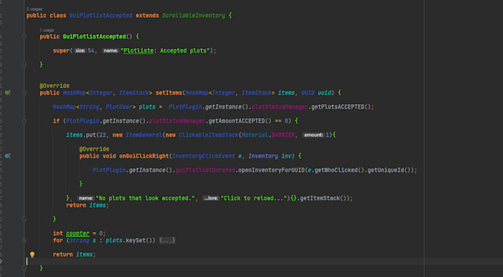
Task: Click ScrollableInventory superclass name
Action: pyautogui.click(x=194, y=16)
